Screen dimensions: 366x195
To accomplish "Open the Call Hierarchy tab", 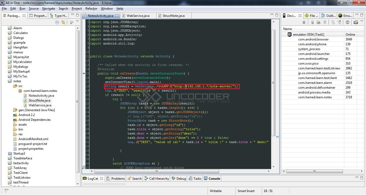I will [x=156, y=178].
